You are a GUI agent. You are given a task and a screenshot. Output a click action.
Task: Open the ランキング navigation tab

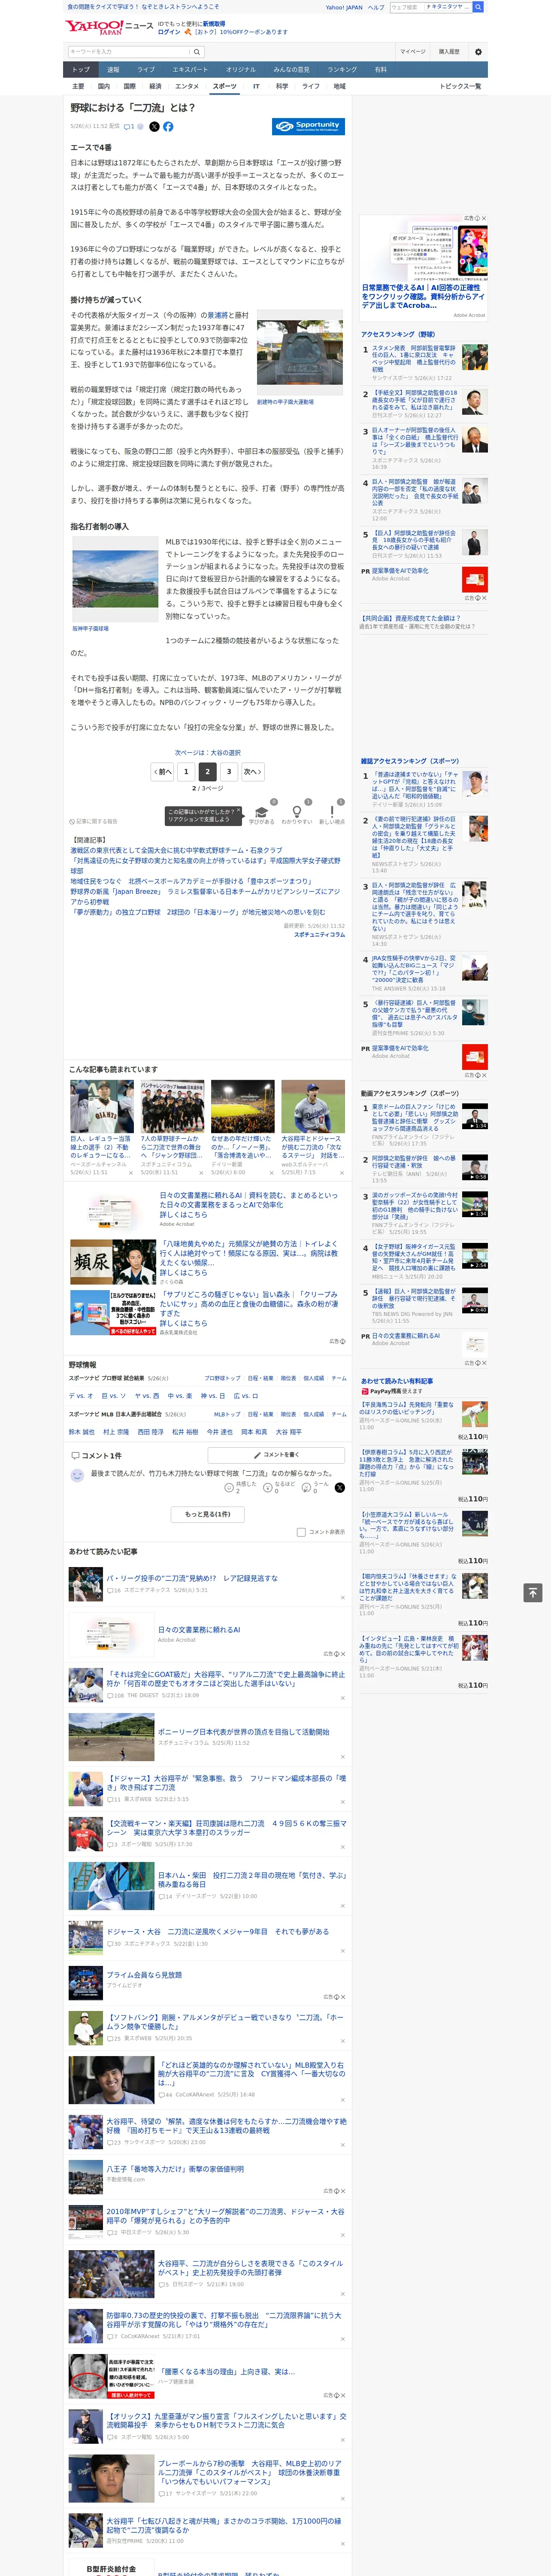point(342,70)
